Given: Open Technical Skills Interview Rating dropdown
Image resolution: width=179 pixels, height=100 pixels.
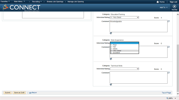Looking at the screenshot, I should coord(124,69).
